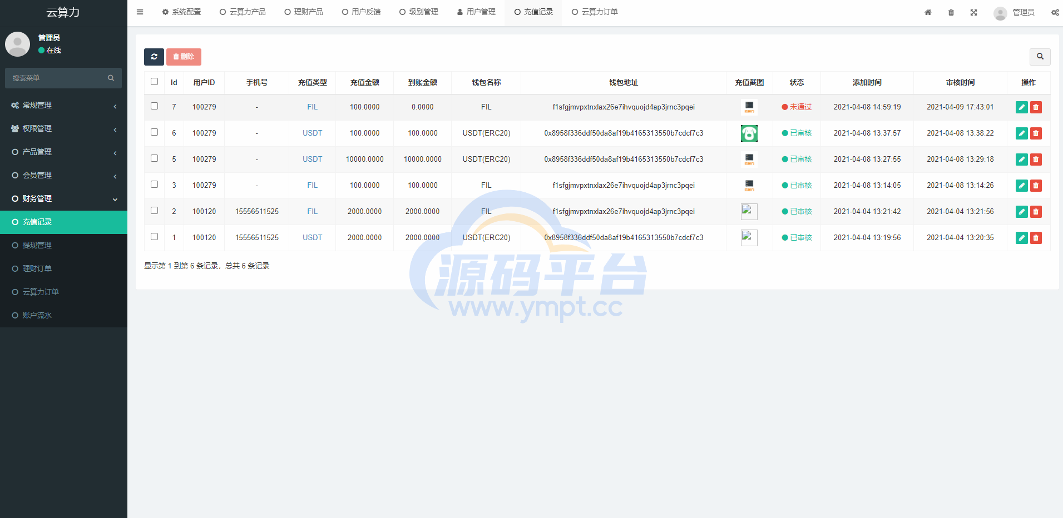Click the 未通过 status for Id 7
Viewport: 1063px width, 518px height.
(x=797, y=107)
